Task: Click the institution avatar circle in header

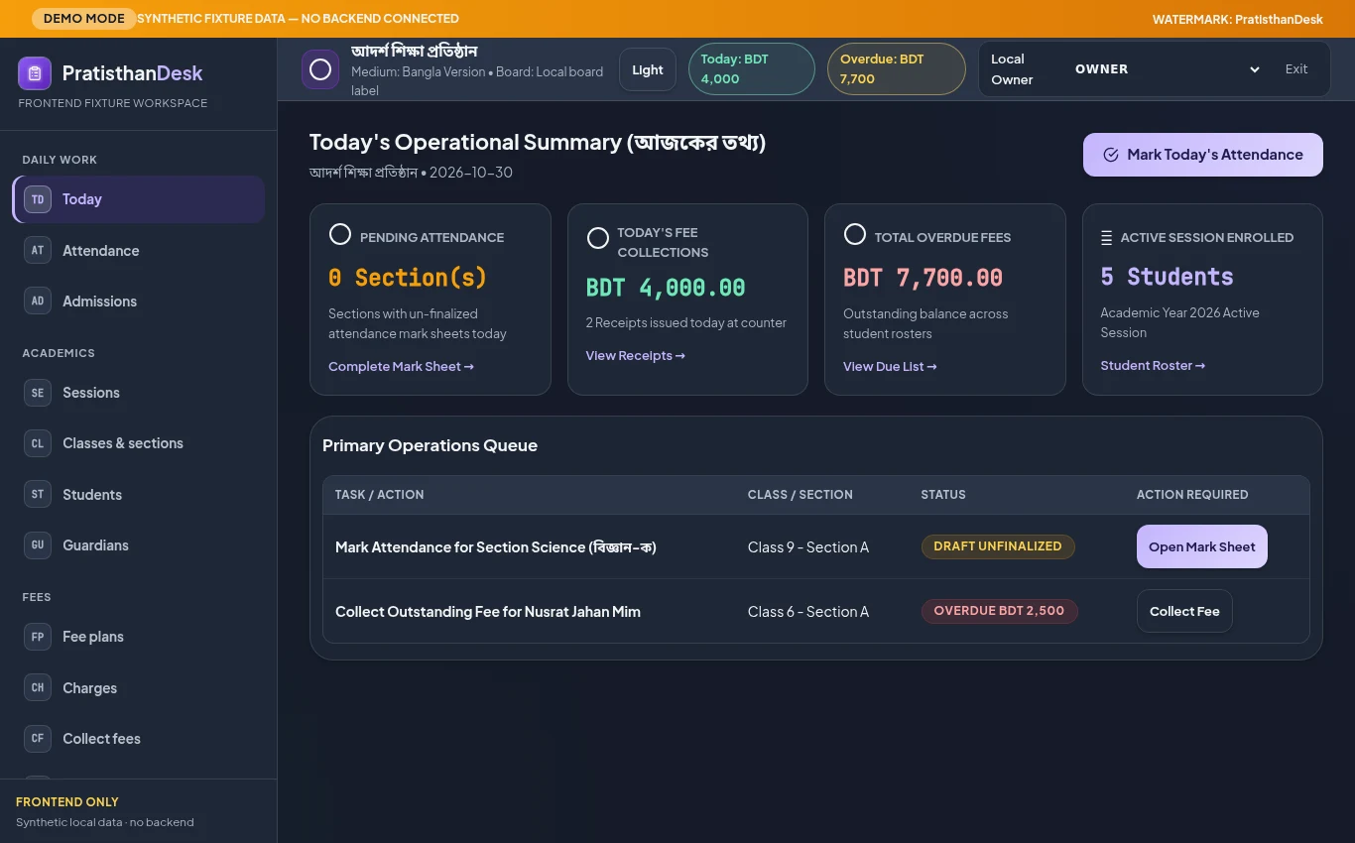Action: click(320, 69)
